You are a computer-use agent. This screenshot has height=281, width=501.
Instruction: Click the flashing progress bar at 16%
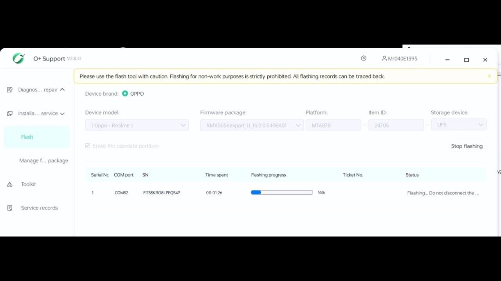coord(282,192)
